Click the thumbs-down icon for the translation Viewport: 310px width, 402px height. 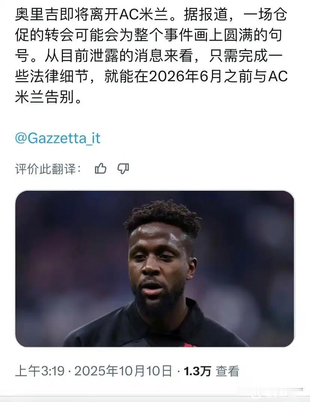tap(123, 169)
